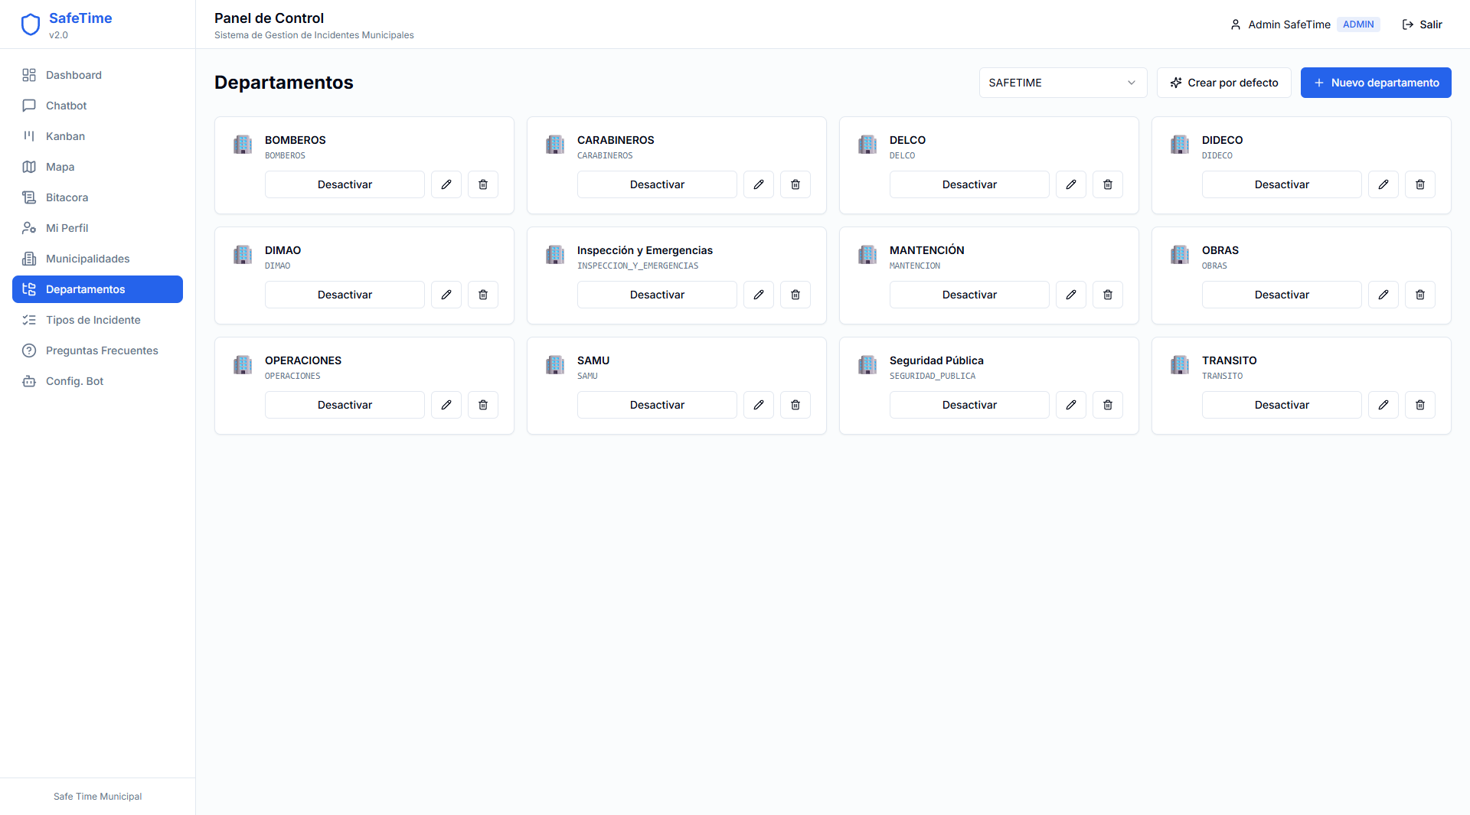Click the ADMIN role badge
This screenshot has width=1470, height=815.
(x=1358, y=24)
